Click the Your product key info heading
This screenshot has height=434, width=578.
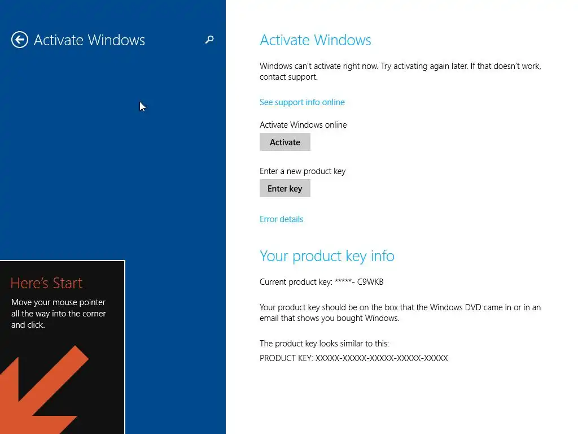tap(327, 256)
